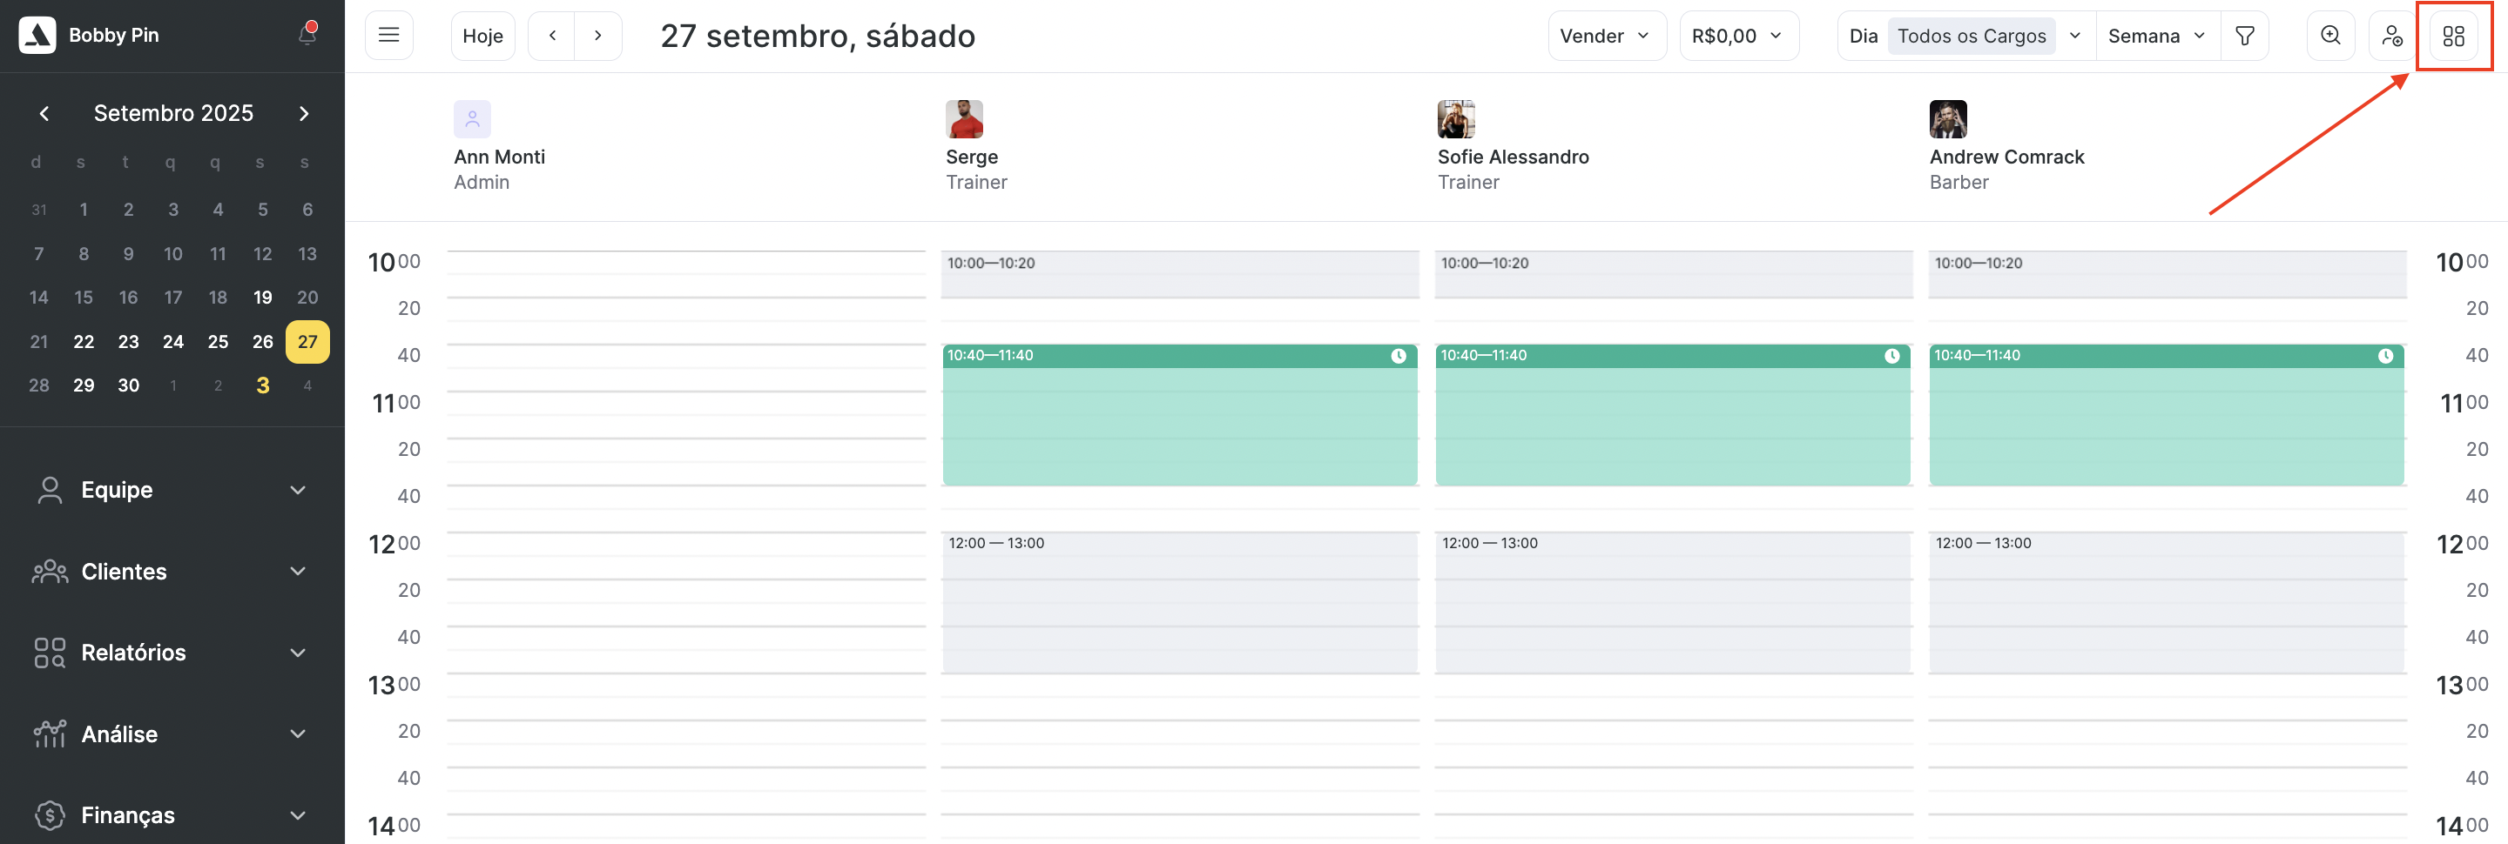Go to next day arrow

coord(597,36)
